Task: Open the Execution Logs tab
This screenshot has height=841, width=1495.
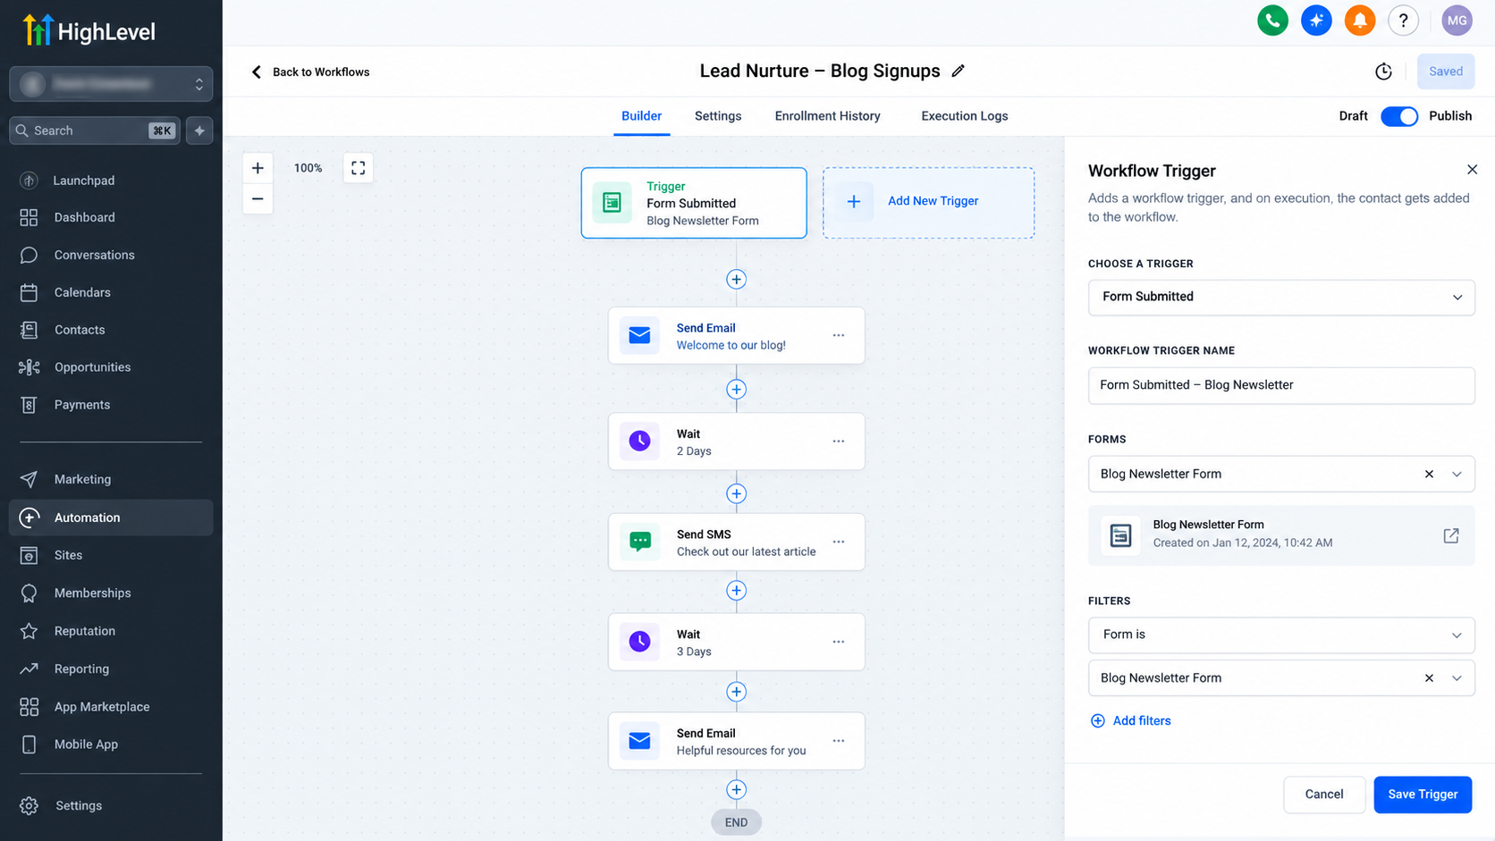Action: pyautogui.click(x=965, y=116)
